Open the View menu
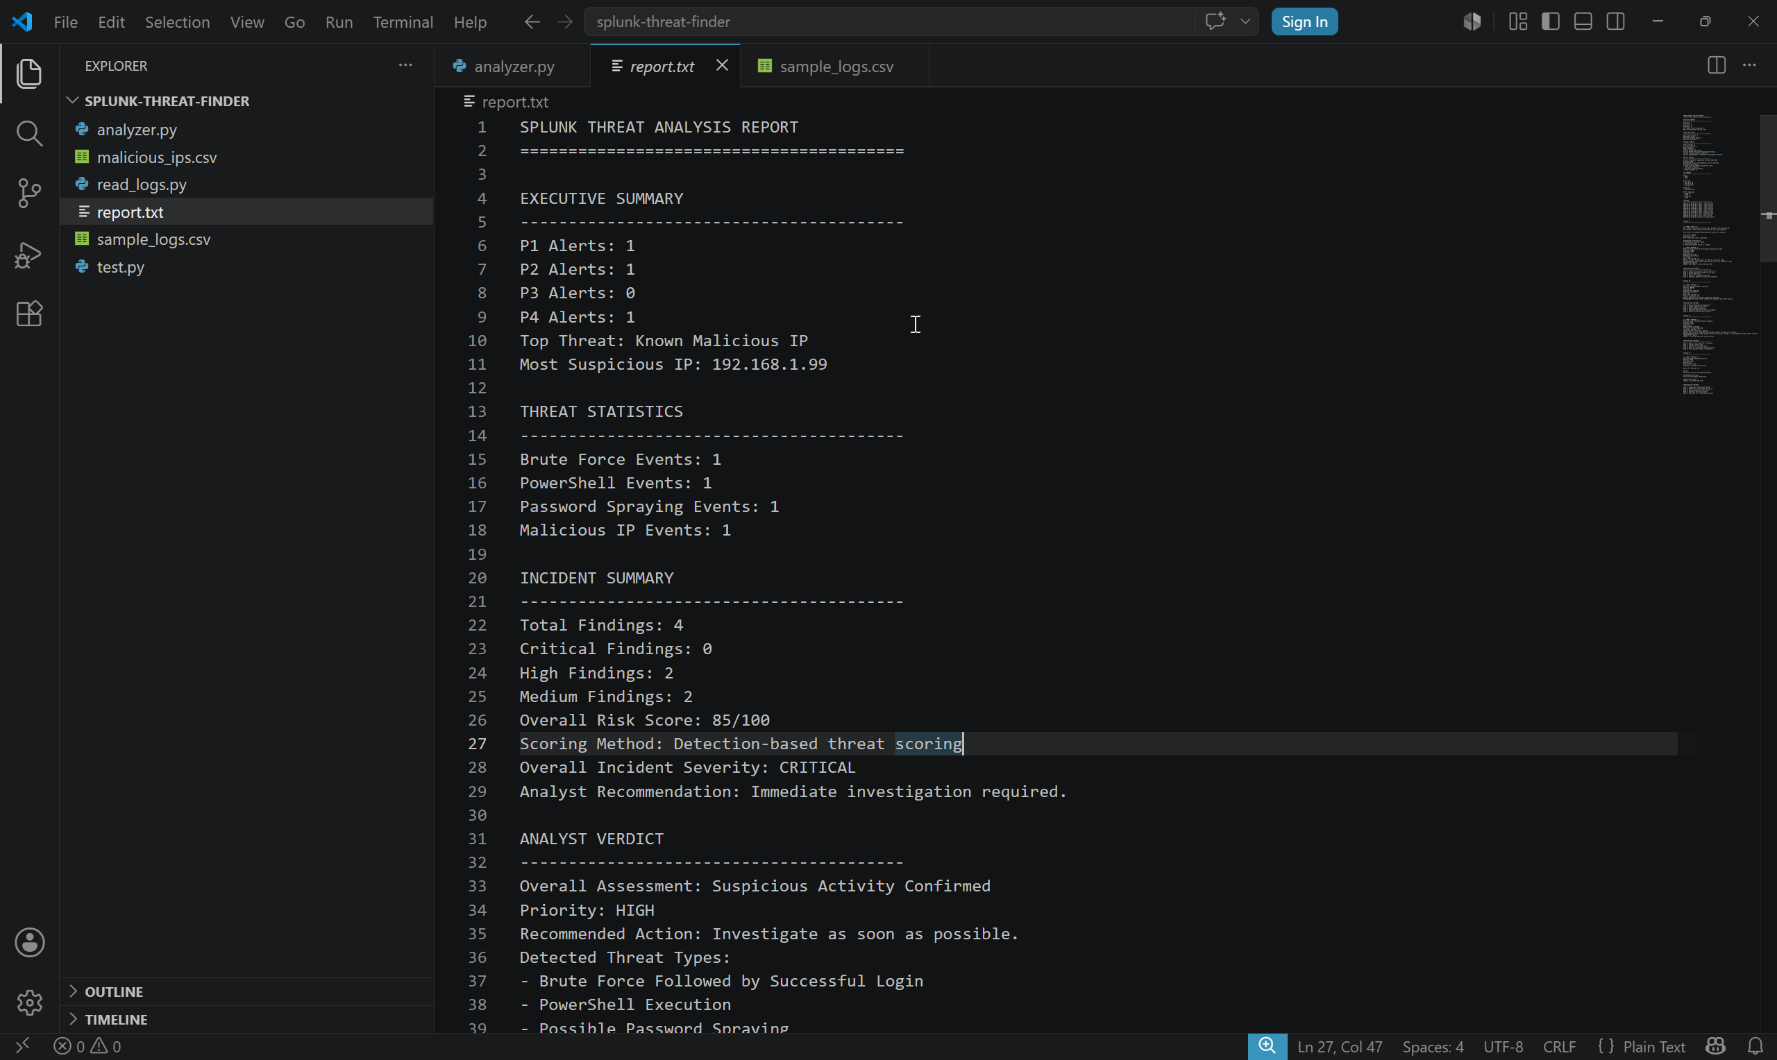Viewport: 1777px width, 1060px height. [247, 22]
